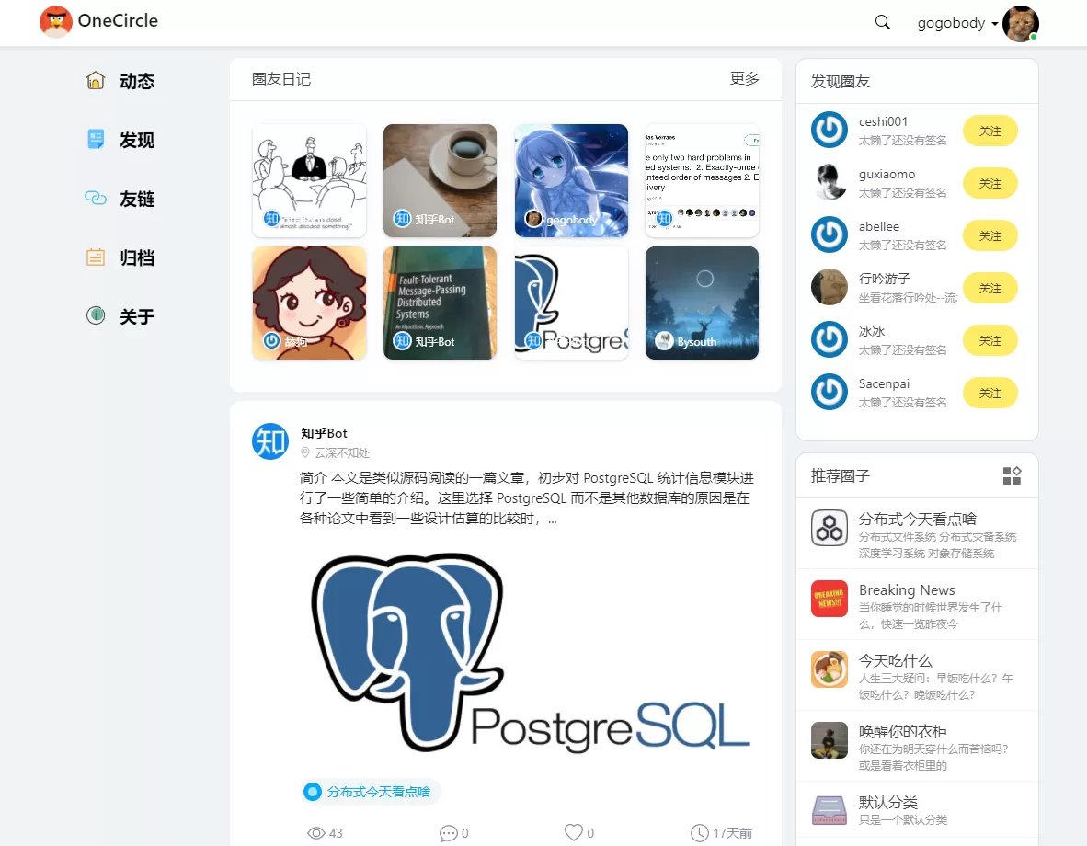Click the heart like icon on post
This screenshot has width=1087, height=846.
pos(574,832)
